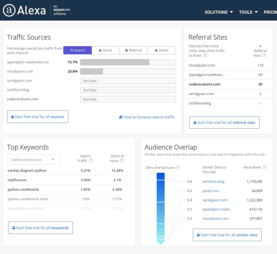This screenshot has height=254, width=277.
Task: Open the TOOLS dropdown menu
Action: pos(248,12)
